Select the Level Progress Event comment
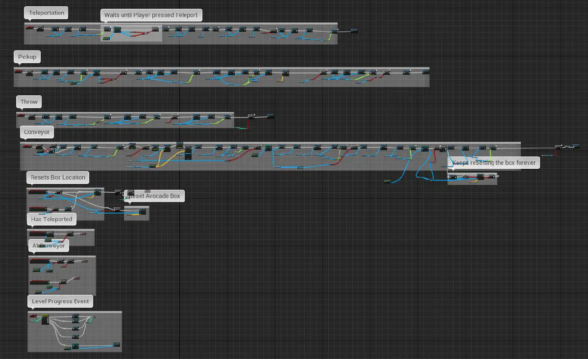This screenshot has width=588, height=359. click(60, 301)
